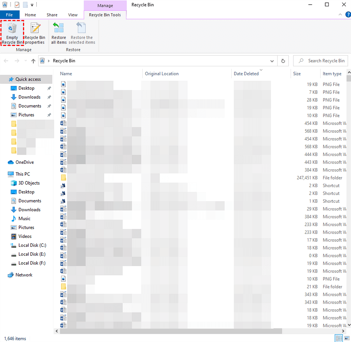Viewport: 351px width, 342px height.
Task: Switch to the Home ribbon tab
Action: pyautogui.click(x=30, y=15)
